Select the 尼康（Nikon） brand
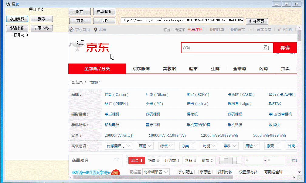 click(x=157, y=95)
